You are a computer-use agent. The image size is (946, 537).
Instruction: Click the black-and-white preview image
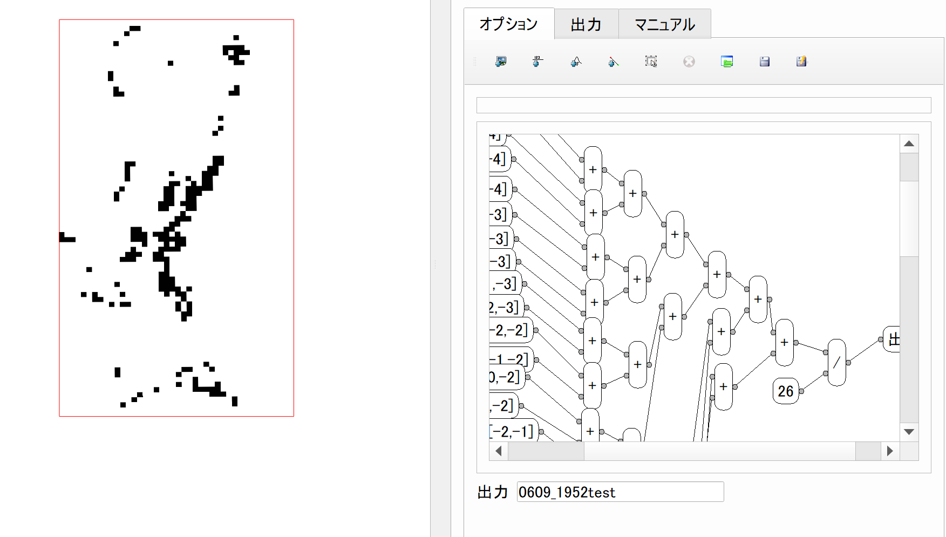pyautogui.click(x=176, y=216)
